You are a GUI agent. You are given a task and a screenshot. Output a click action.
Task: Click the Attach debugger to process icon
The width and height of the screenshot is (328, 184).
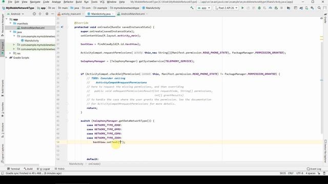[276, 8]
